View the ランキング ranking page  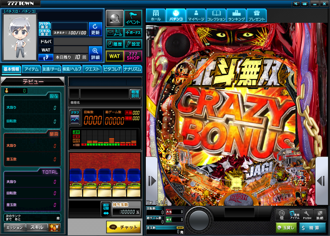(x=237, y=15)
